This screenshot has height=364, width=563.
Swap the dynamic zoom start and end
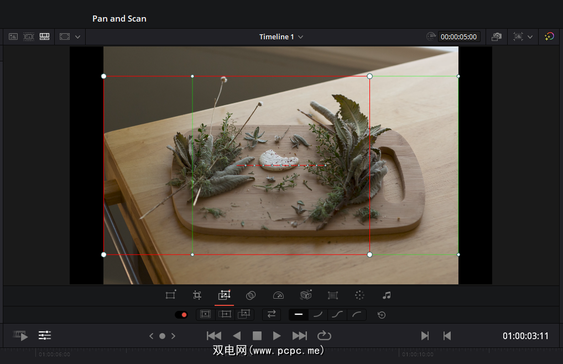point(271,314)
